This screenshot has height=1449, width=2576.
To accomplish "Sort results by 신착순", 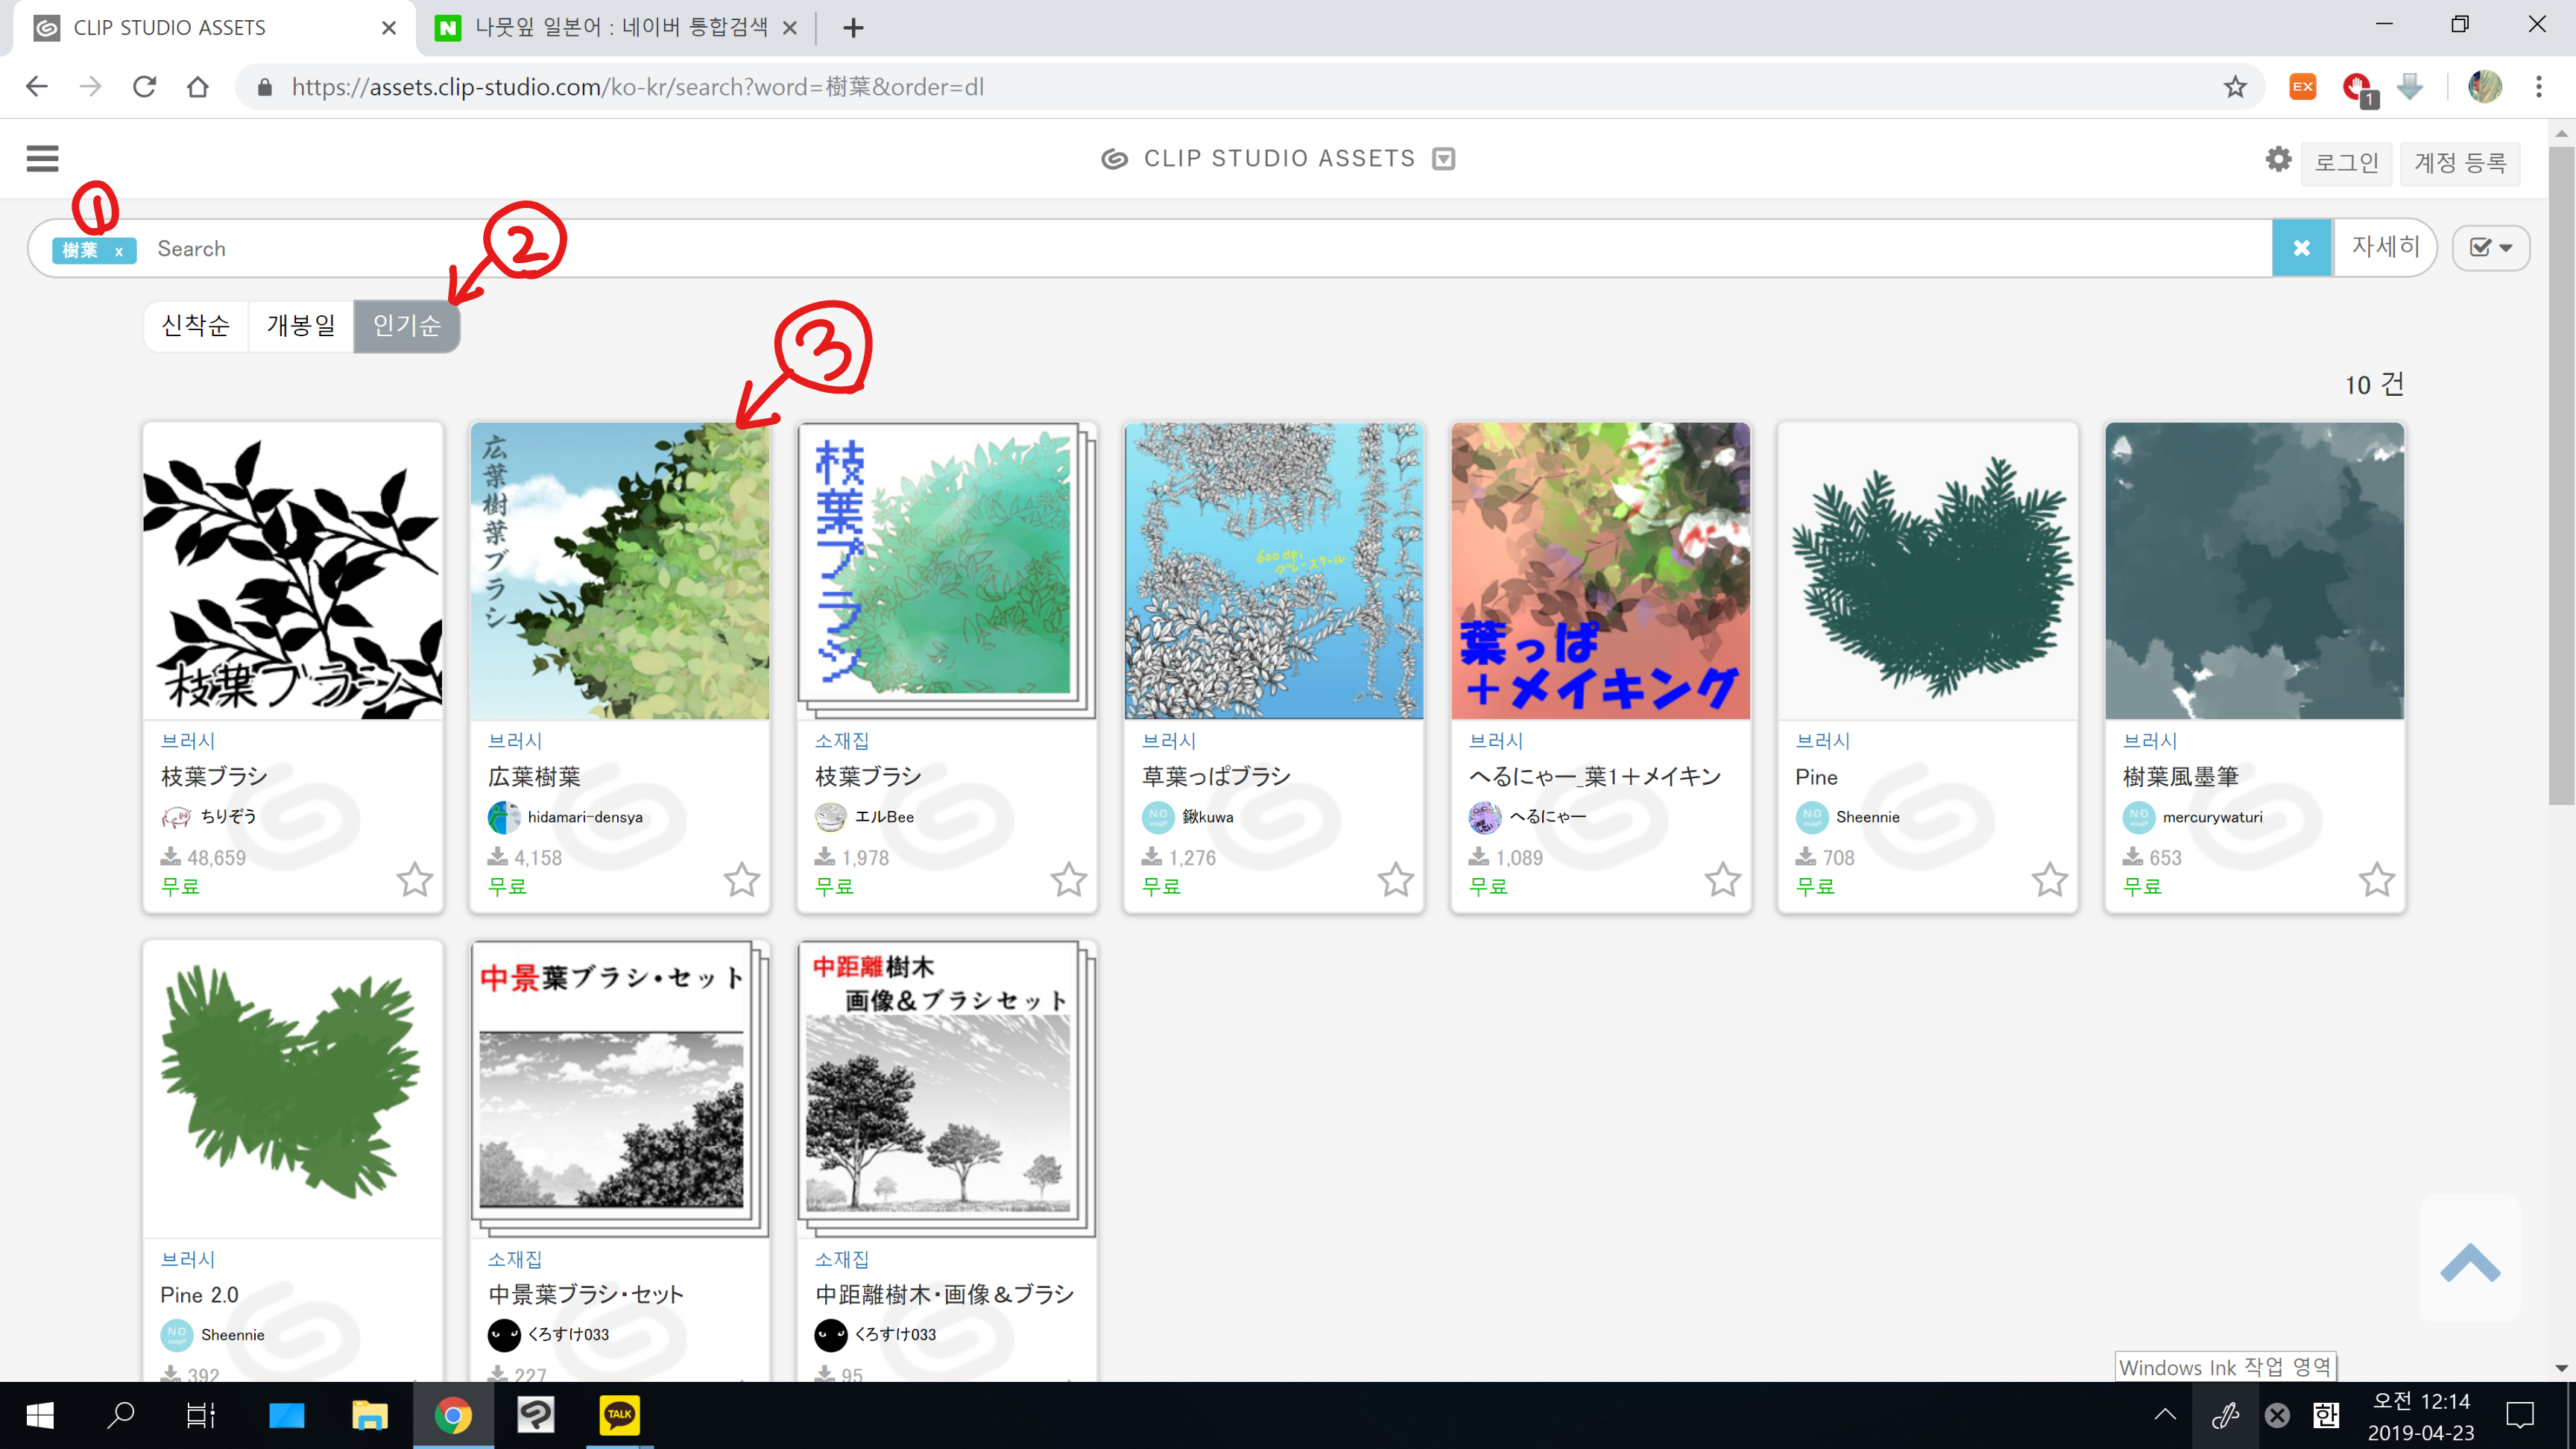I will 196,326.
